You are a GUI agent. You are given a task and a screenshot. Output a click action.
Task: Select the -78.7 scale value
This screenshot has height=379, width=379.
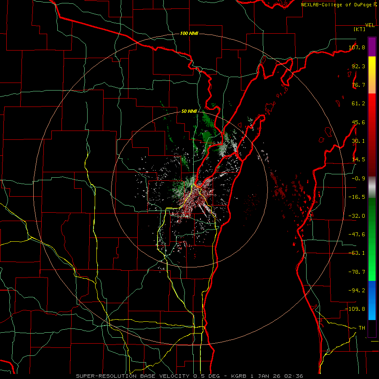point(357,272)
